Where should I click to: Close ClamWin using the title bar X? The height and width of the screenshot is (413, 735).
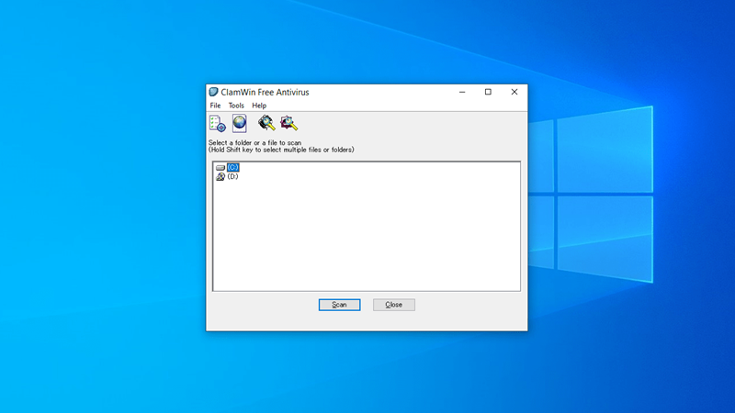[514, 93]
